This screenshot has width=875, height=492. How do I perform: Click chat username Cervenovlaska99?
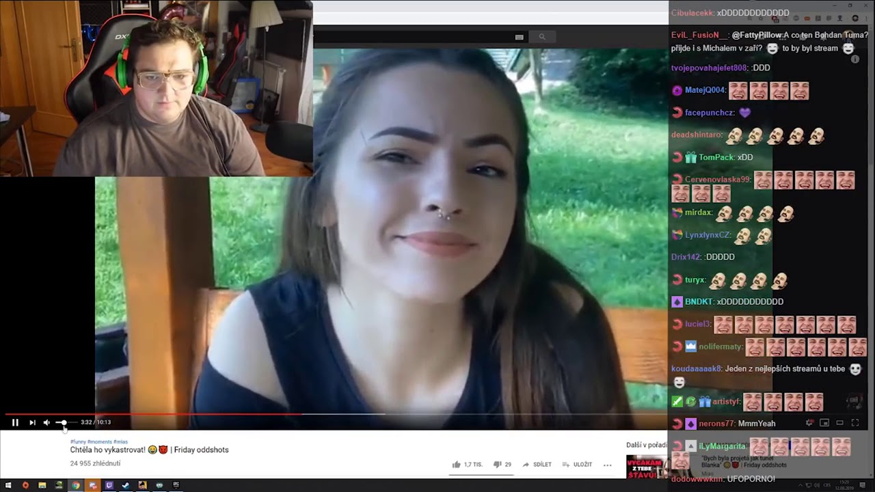(x=718, y=180)
